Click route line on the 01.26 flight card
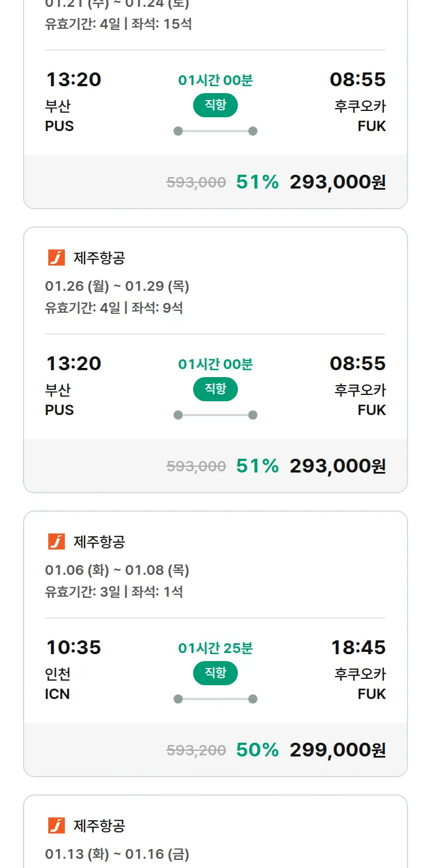 215,415
